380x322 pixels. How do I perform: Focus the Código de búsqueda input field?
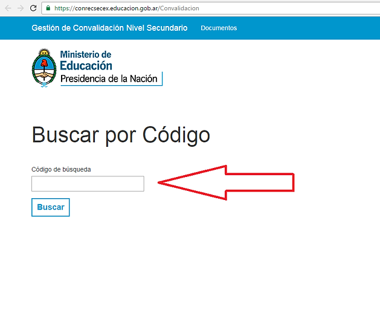pos(88,184)
